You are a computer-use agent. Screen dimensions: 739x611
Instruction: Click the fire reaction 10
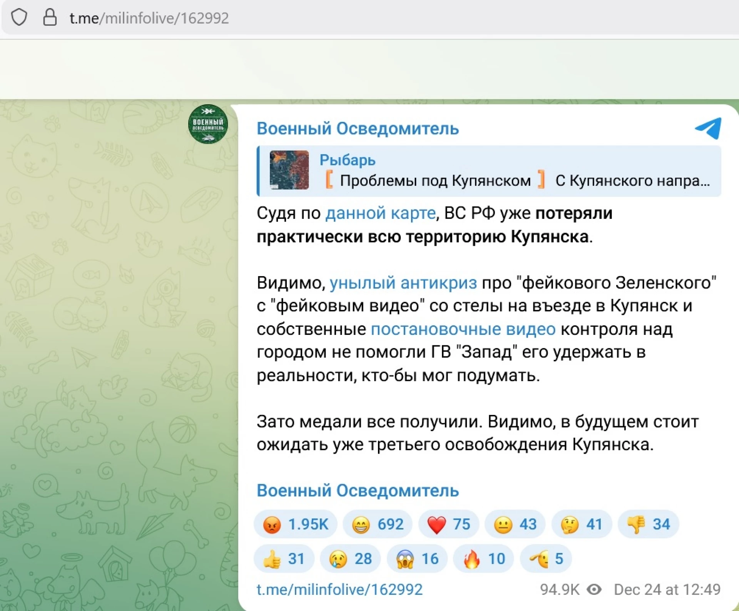483,559
